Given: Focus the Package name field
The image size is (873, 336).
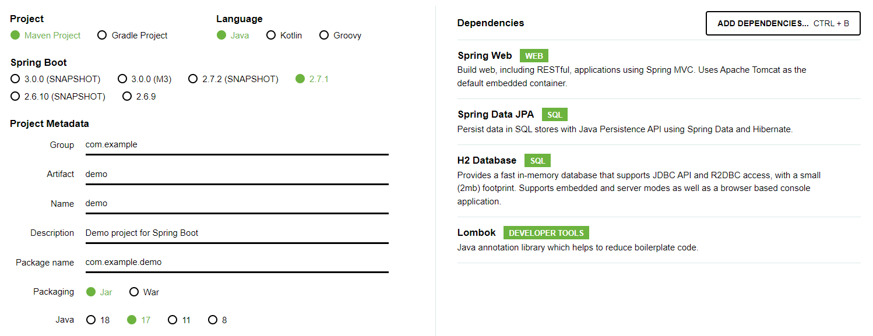Looking at the screenshot, I should point(237,263).
